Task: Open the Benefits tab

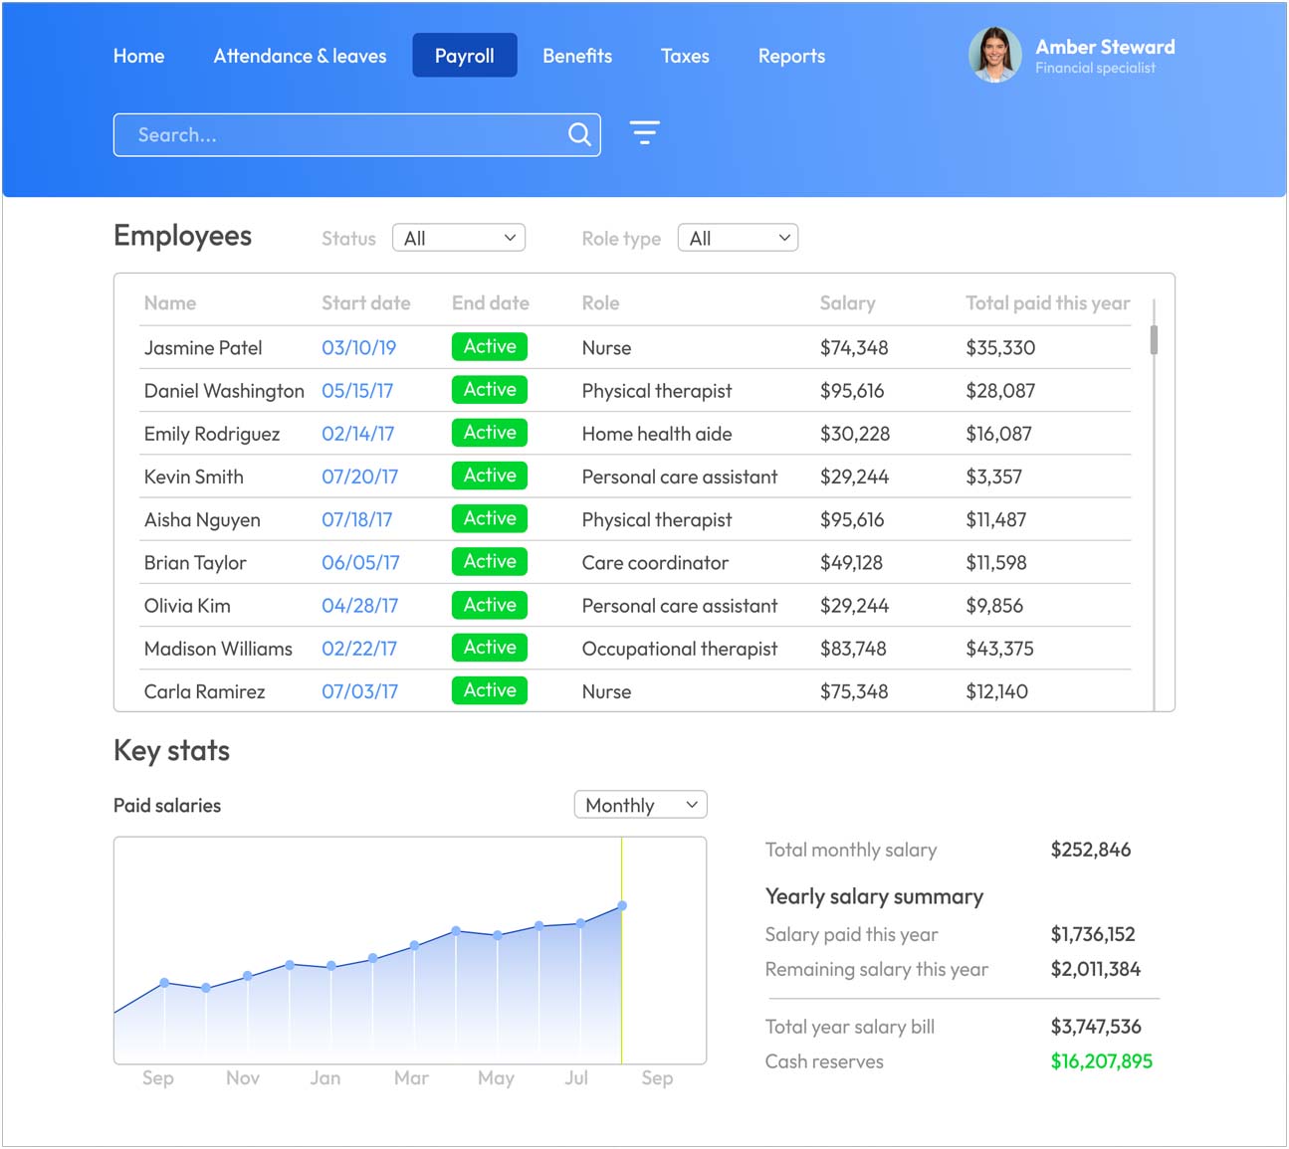Action: (x=577, y=56)
